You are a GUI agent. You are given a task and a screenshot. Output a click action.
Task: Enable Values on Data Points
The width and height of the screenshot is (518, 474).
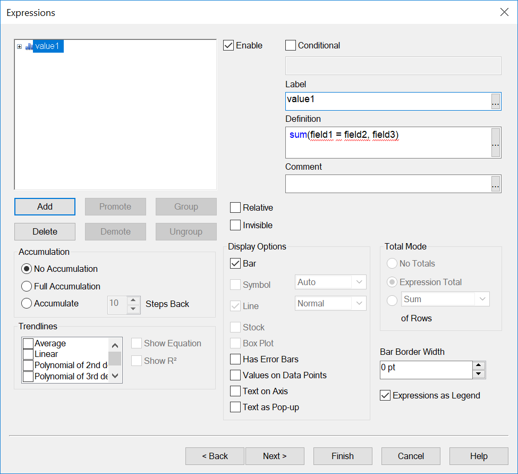tap(235, 375)
